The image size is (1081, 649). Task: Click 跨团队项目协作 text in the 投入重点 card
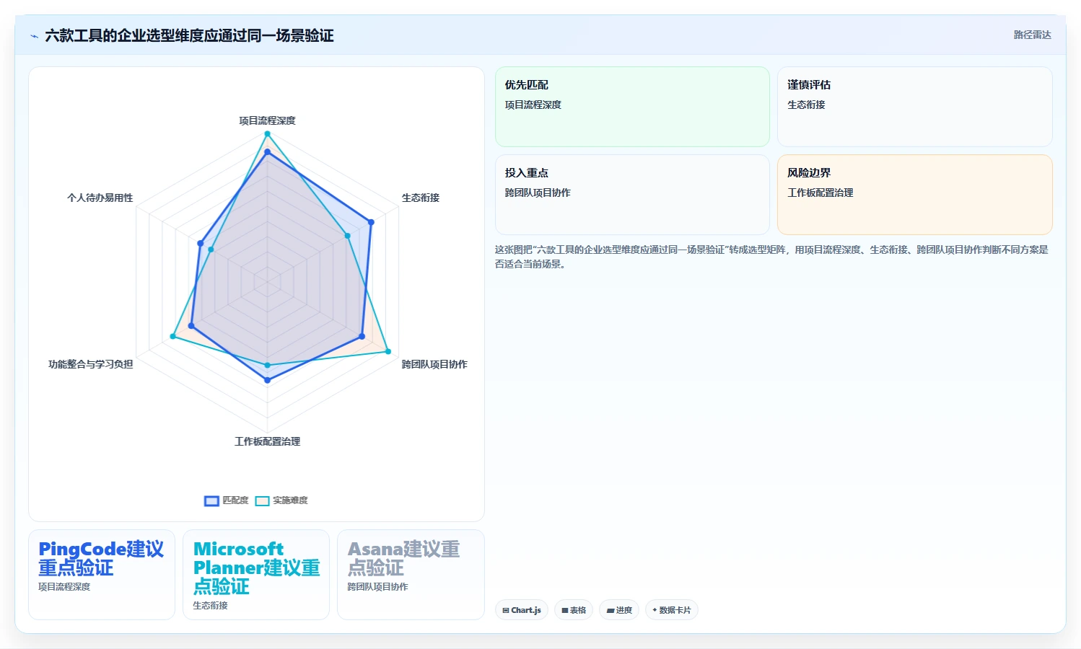[x=538, y=193]
